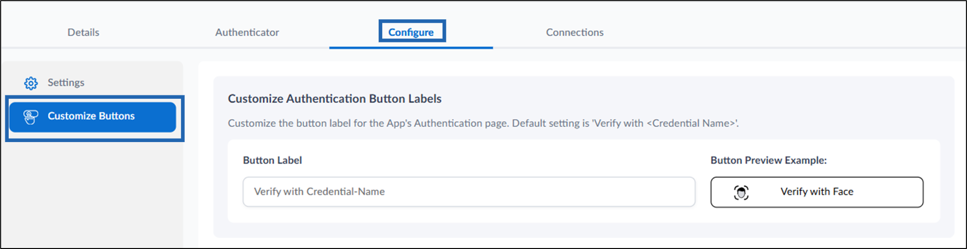The width and height of the screenshot is (967, 249).
Task: Click the Button Preview Example label
Action: [769, 160]
